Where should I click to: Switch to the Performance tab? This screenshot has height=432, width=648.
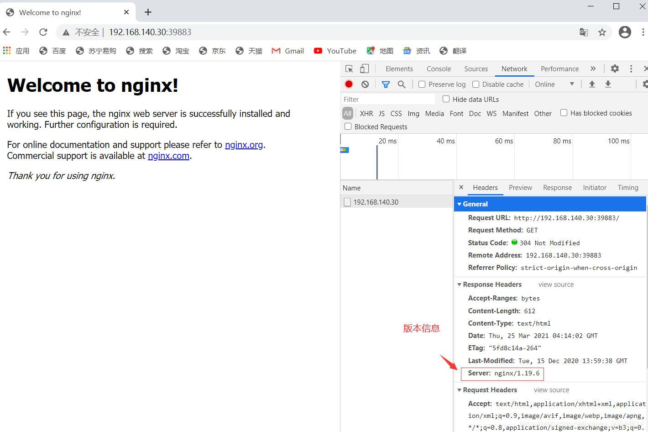pyautogui.click(x=559, y=68)
